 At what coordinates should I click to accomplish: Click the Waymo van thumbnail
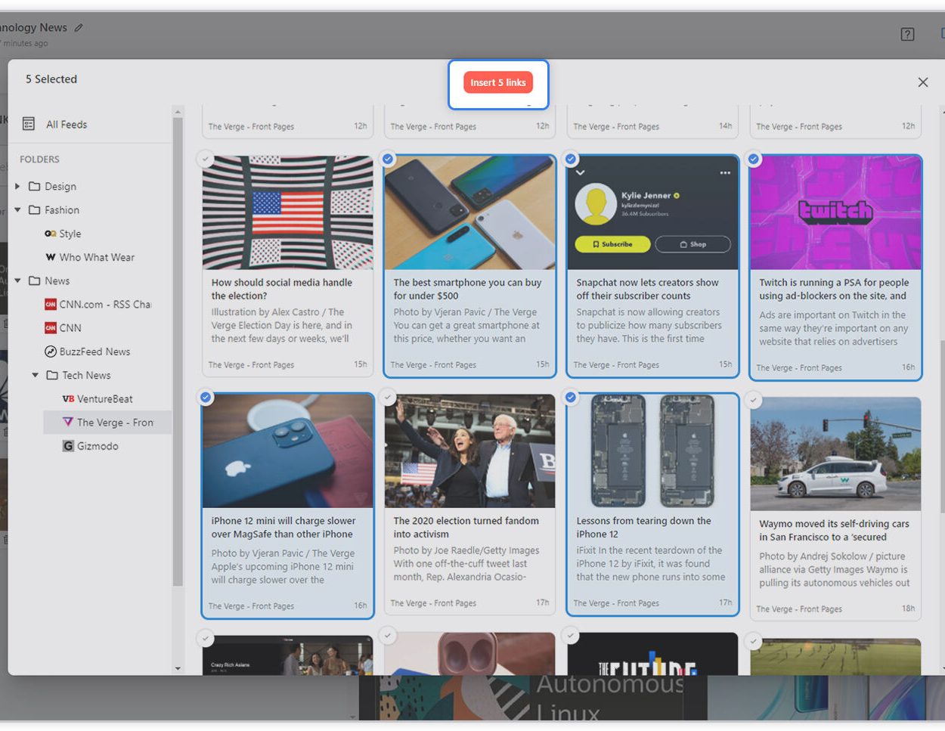click(835, 454)
